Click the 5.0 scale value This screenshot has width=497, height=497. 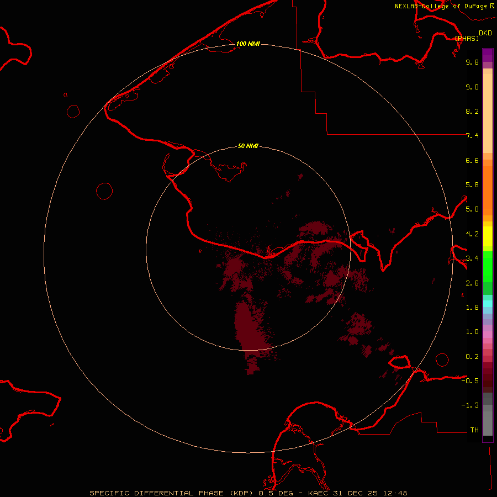[x=472, y=209]
